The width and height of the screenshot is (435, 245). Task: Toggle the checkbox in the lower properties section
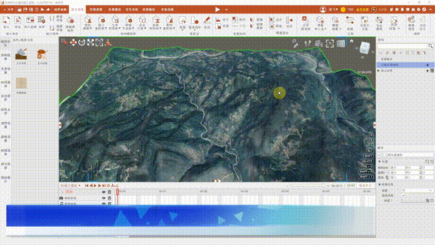404,195
